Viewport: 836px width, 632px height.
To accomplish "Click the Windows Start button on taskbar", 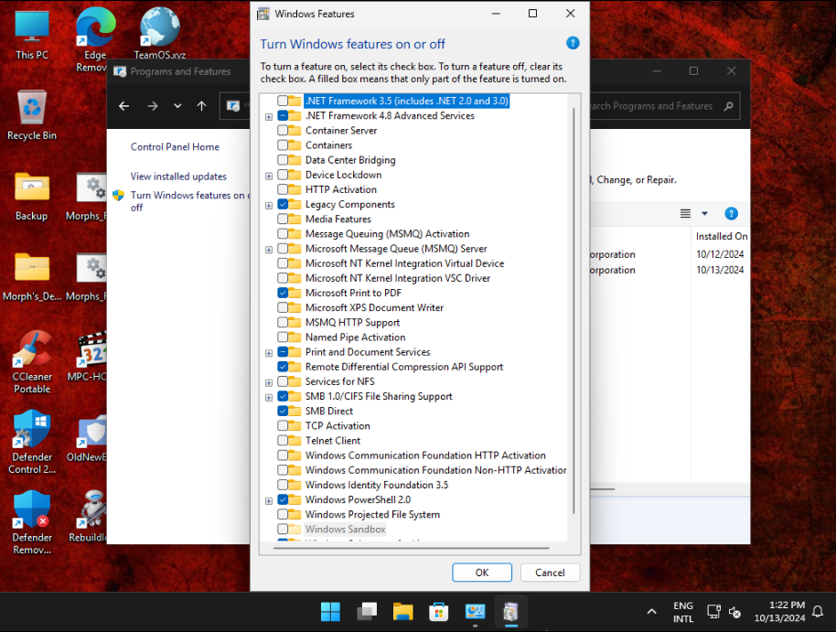I will (x=330, y=611).
